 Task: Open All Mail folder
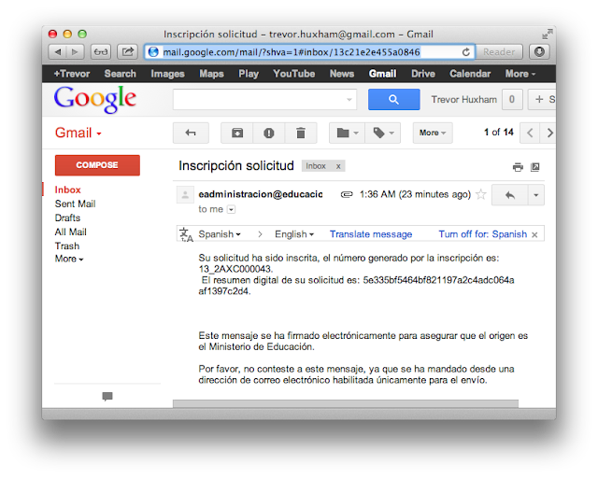tap(71, 232)
